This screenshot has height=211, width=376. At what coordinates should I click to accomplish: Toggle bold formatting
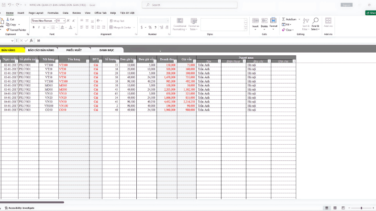[x=33, y=27]
